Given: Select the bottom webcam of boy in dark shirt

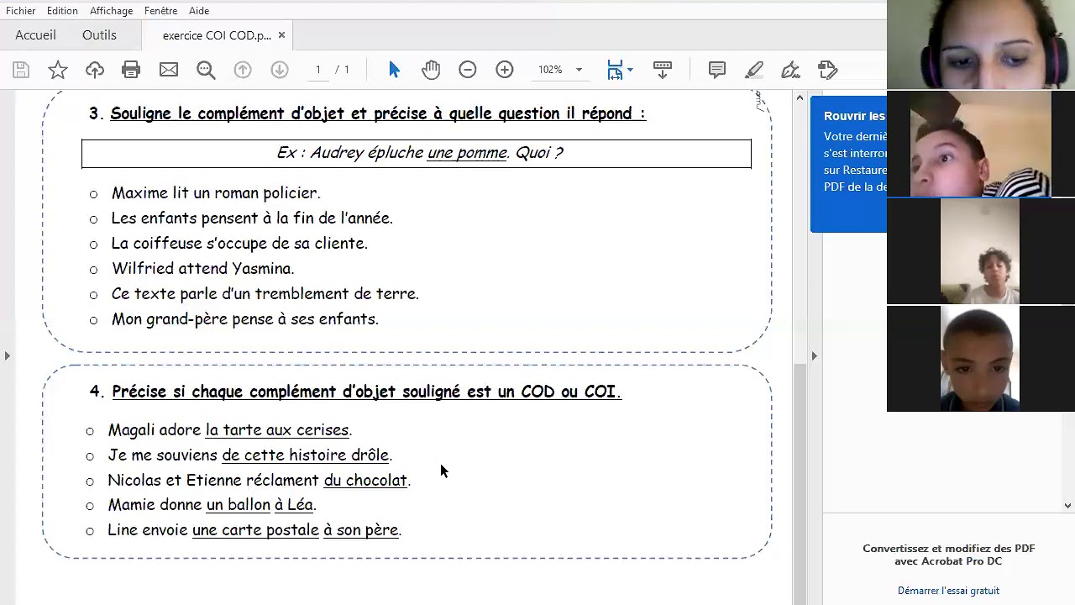Looking at the screenshot, I should pyautogui.click(x=980, y=359).
